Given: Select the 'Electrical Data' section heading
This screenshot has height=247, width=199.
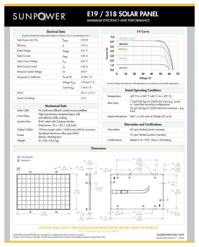Looking at the screenshot, I should tap(56, 32).
